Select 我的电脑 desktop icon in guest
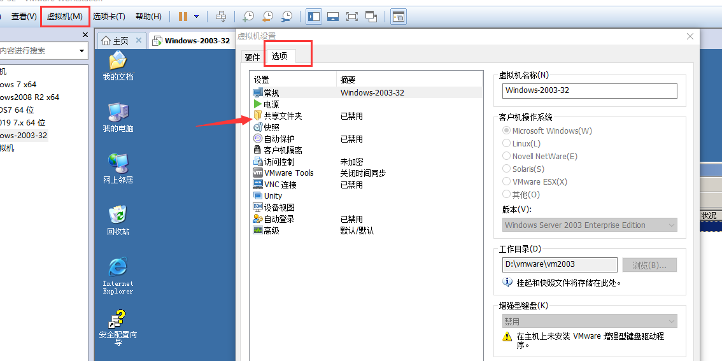Viewport: 722px width, 361px height. [118, 118]
